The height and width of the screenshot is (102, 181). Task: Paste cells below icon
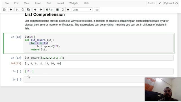coord(28,10)
